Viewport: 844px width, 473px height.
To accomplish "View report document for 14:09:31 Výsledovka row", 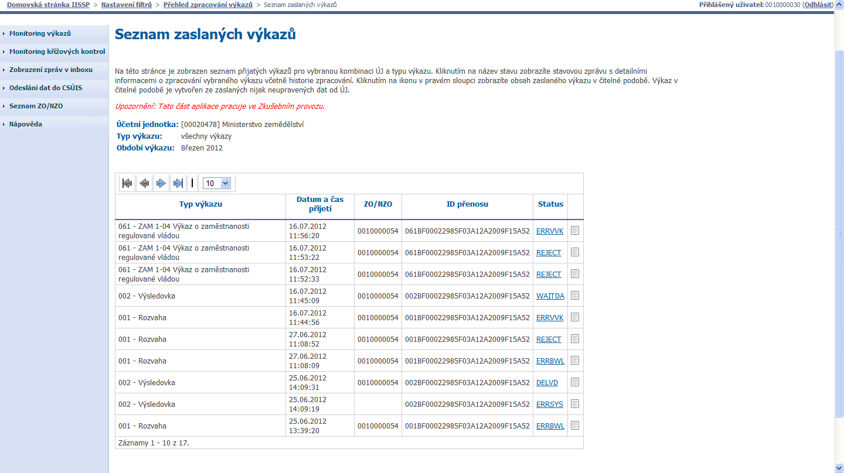I will [x=575, y=382].
